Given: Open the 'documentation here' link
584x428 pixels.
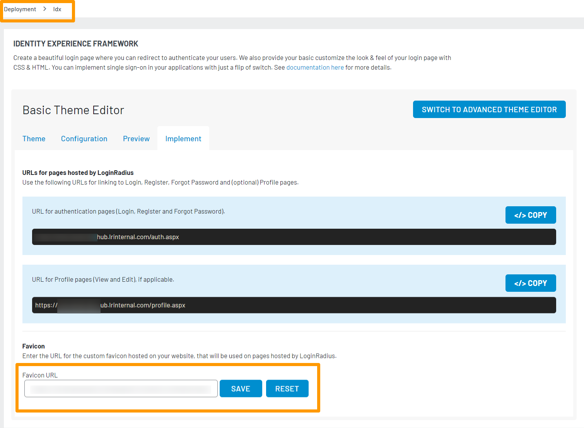Looking at the screenshot, I should tap(315, 67).
